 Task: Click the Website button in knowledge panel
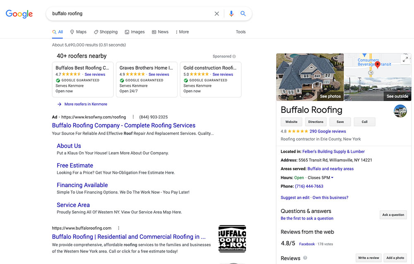[x=291, y=122]
